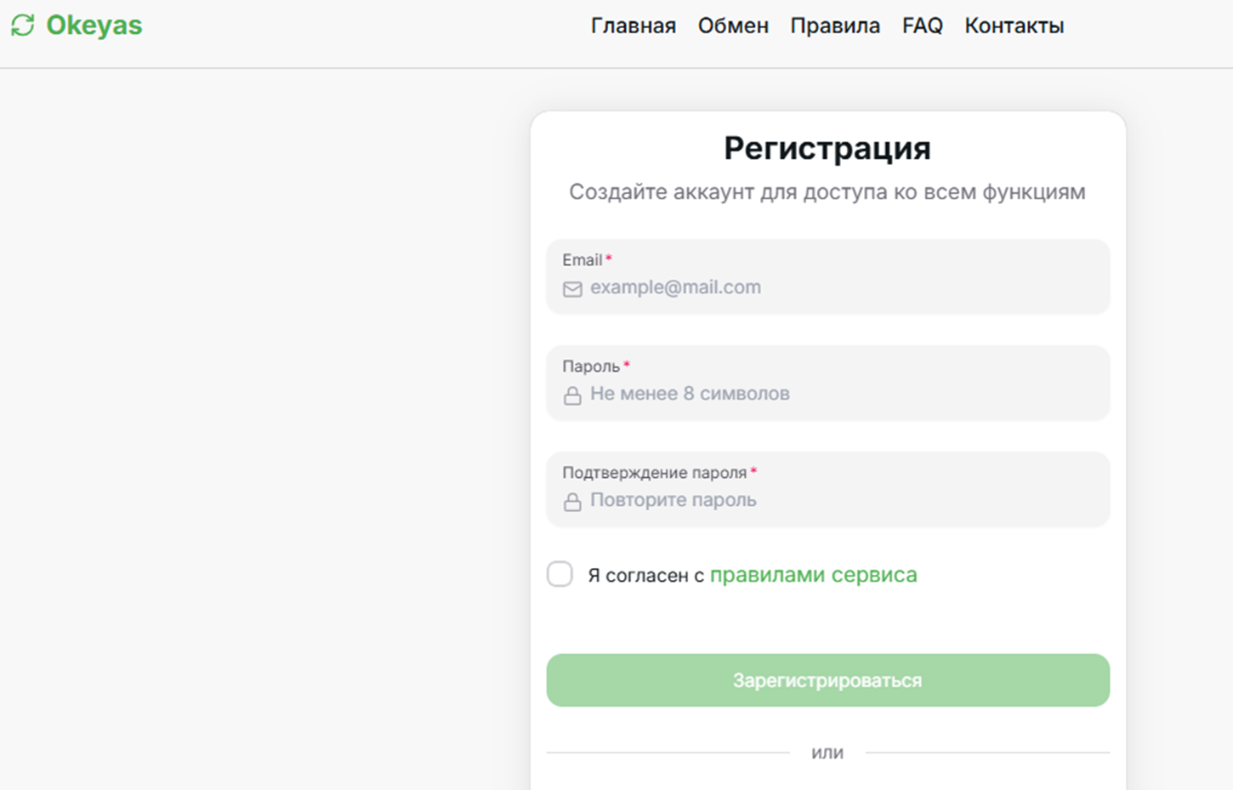Open the FAQ section
Image resolution: width=1233 pixels, height=790 pixels.
[x=923, y=26]
